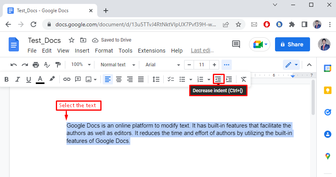Open the Last edit history link
This screenshot has height=177, width=336.
click(202, 51)
